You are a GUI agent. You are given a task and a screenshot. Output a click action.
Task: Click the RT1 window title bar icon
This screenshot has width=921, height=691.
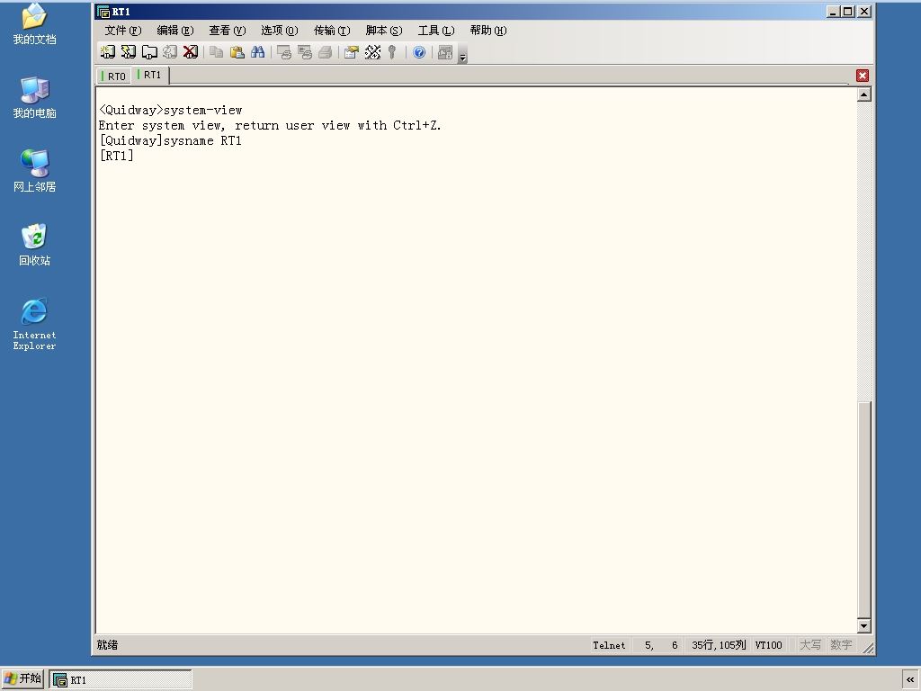click(x=103, y=12)
